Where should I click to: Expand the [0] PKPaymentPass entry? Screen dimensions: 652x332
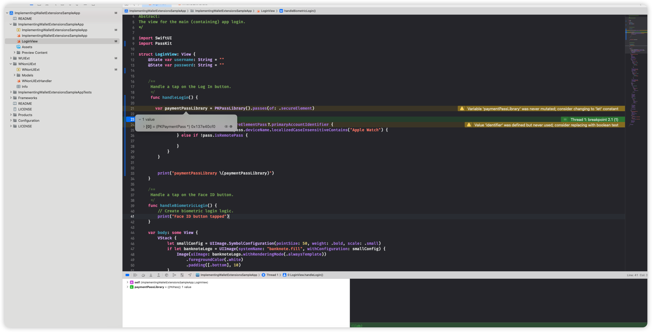tap(144, 127)
